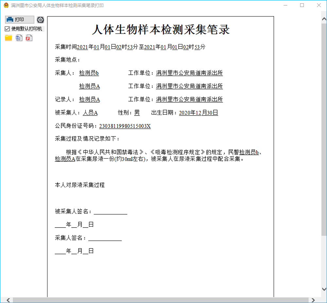Click the 打印 print button
The width and height of the screenshot is (327, 303).
click(x=19, y=20)
